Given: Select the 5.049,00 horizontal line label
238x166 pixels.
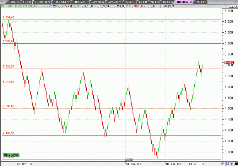Looking at the screenshot, I should pos(9,82).
